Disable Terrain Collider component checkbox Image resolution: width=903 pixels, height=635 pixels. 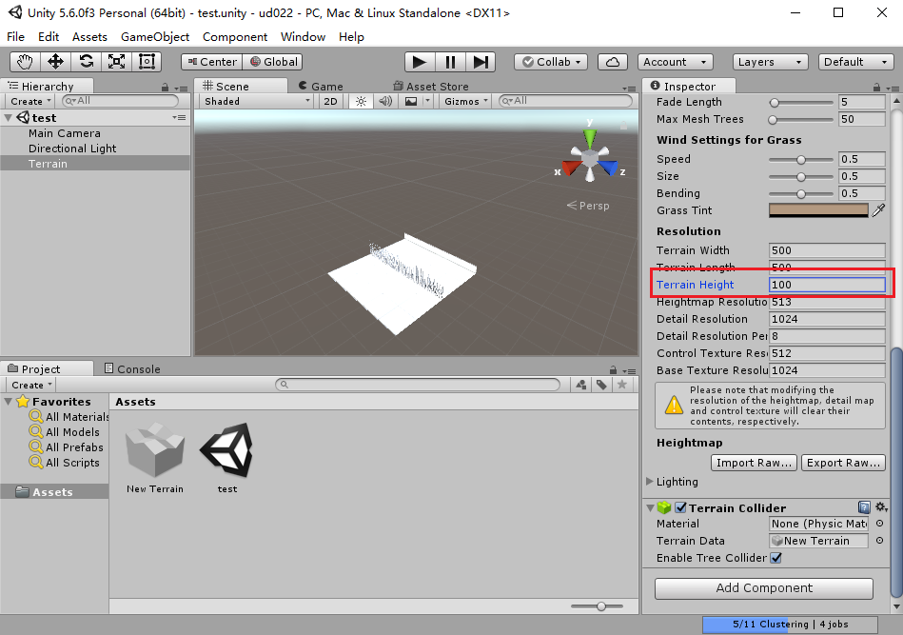[680, 507]
